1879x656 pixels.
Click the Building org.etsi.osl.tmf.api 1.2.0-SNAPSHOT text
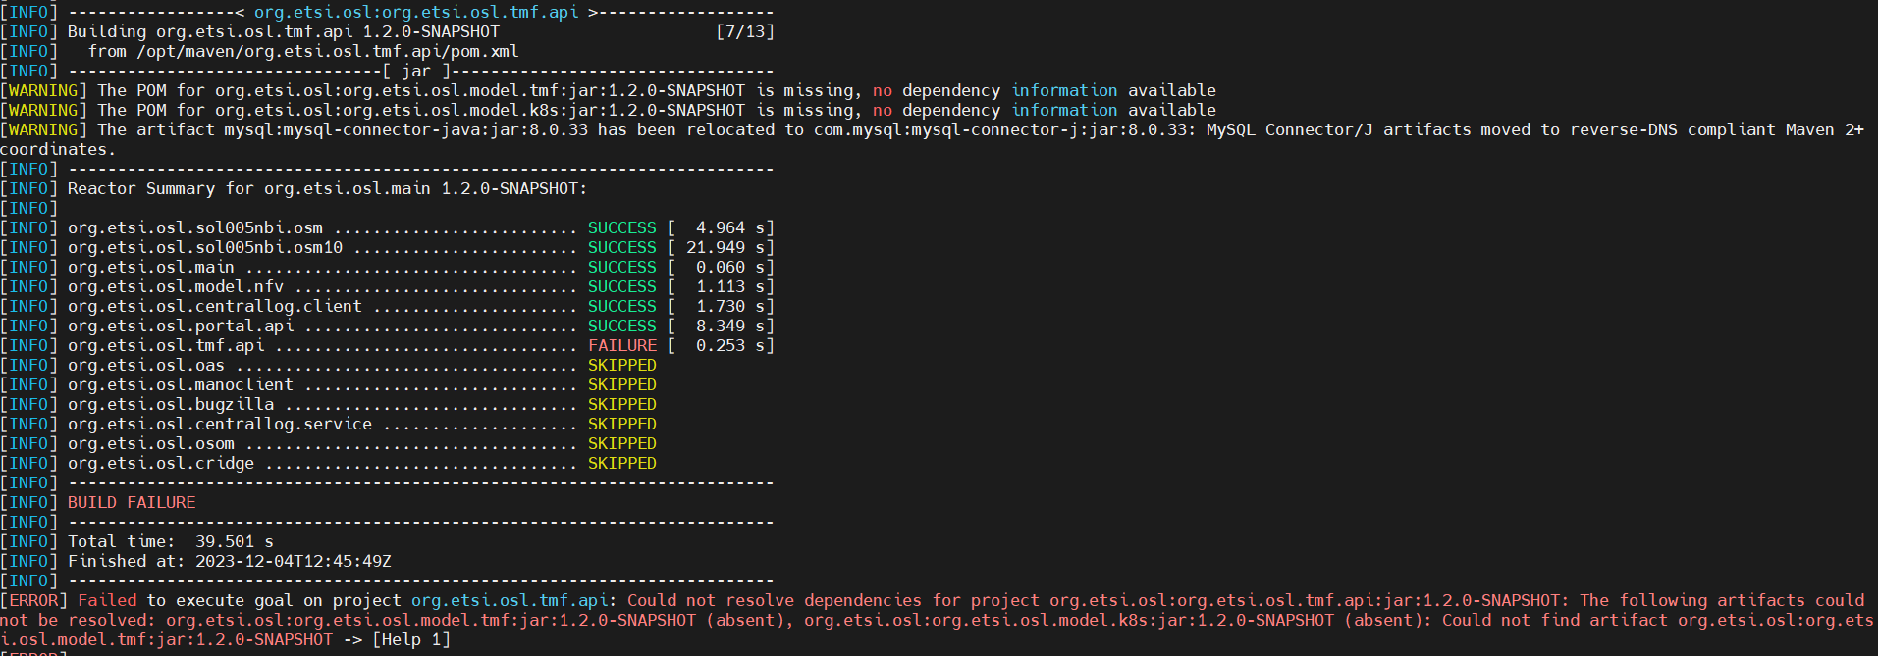[283, 31]
